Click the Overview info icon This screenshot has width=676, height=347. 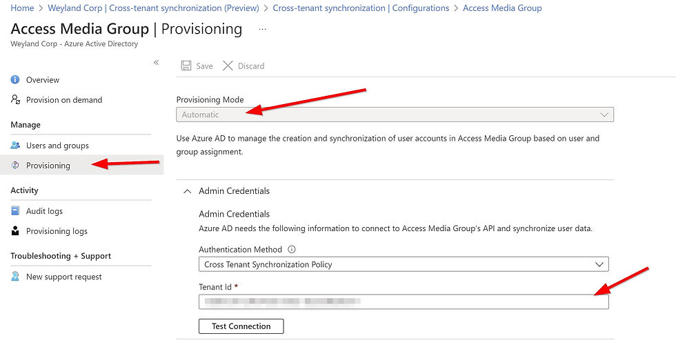(15, 80)
